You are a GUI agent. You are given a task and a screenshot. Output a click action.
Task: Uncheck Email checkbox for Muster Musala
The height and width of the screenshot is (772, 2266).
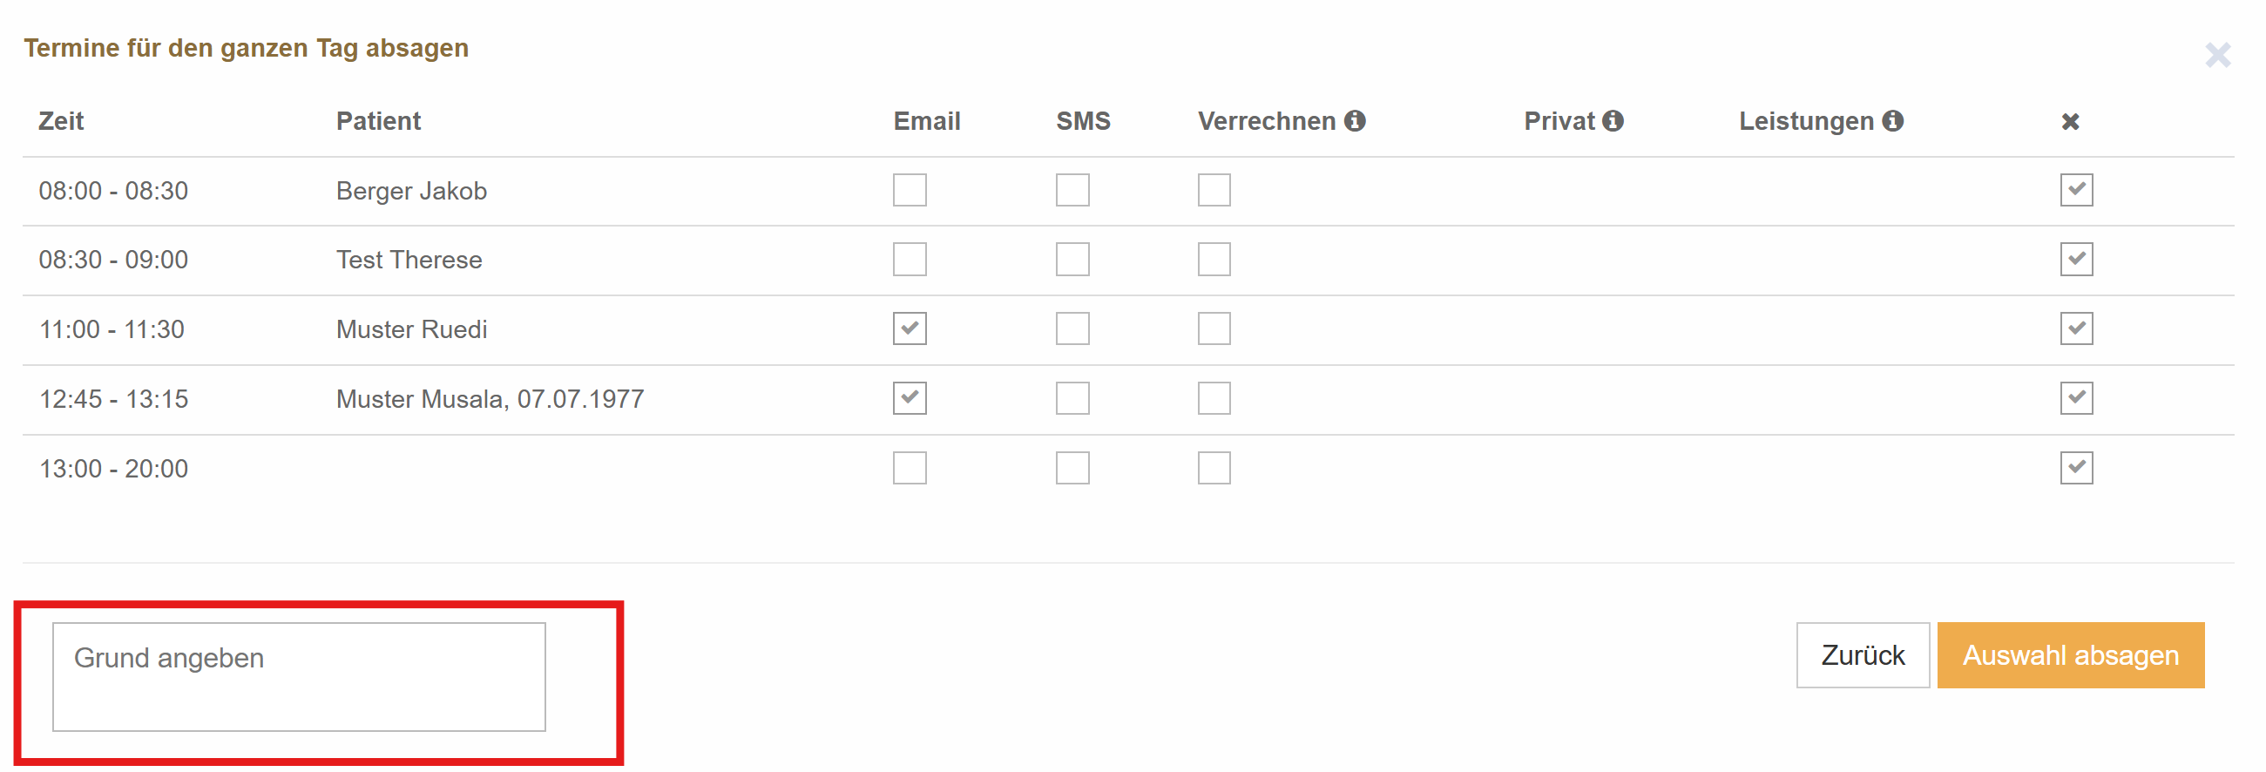click(910, 398)
